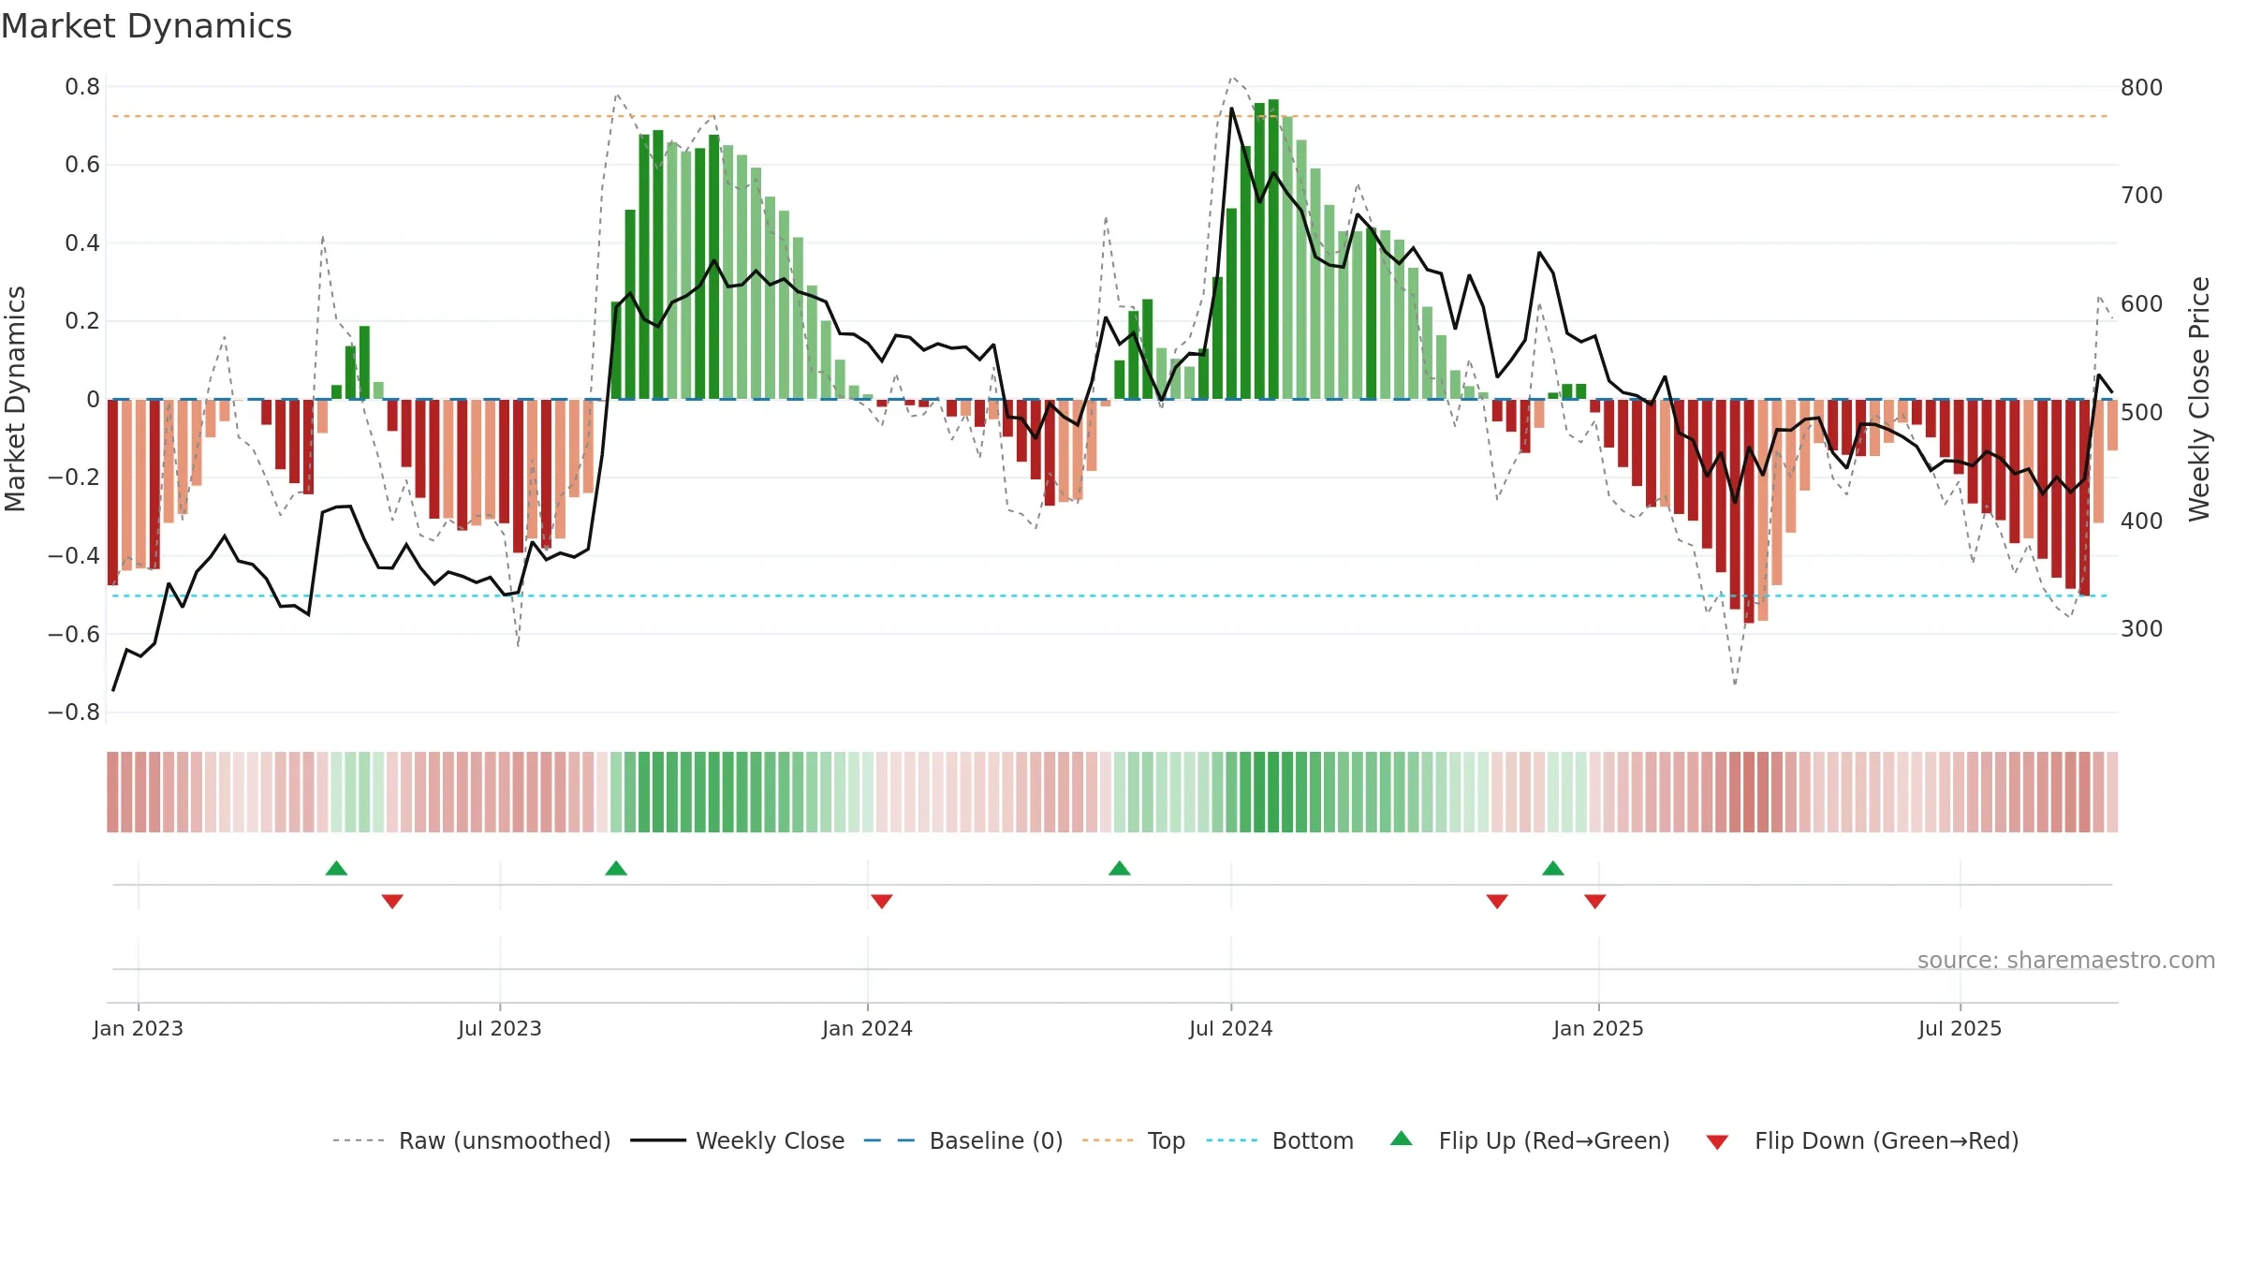This screenshot has height=1264, width=2247.
Task: Click the Jul 2024 axis label
Action: coord(1231,1028)
